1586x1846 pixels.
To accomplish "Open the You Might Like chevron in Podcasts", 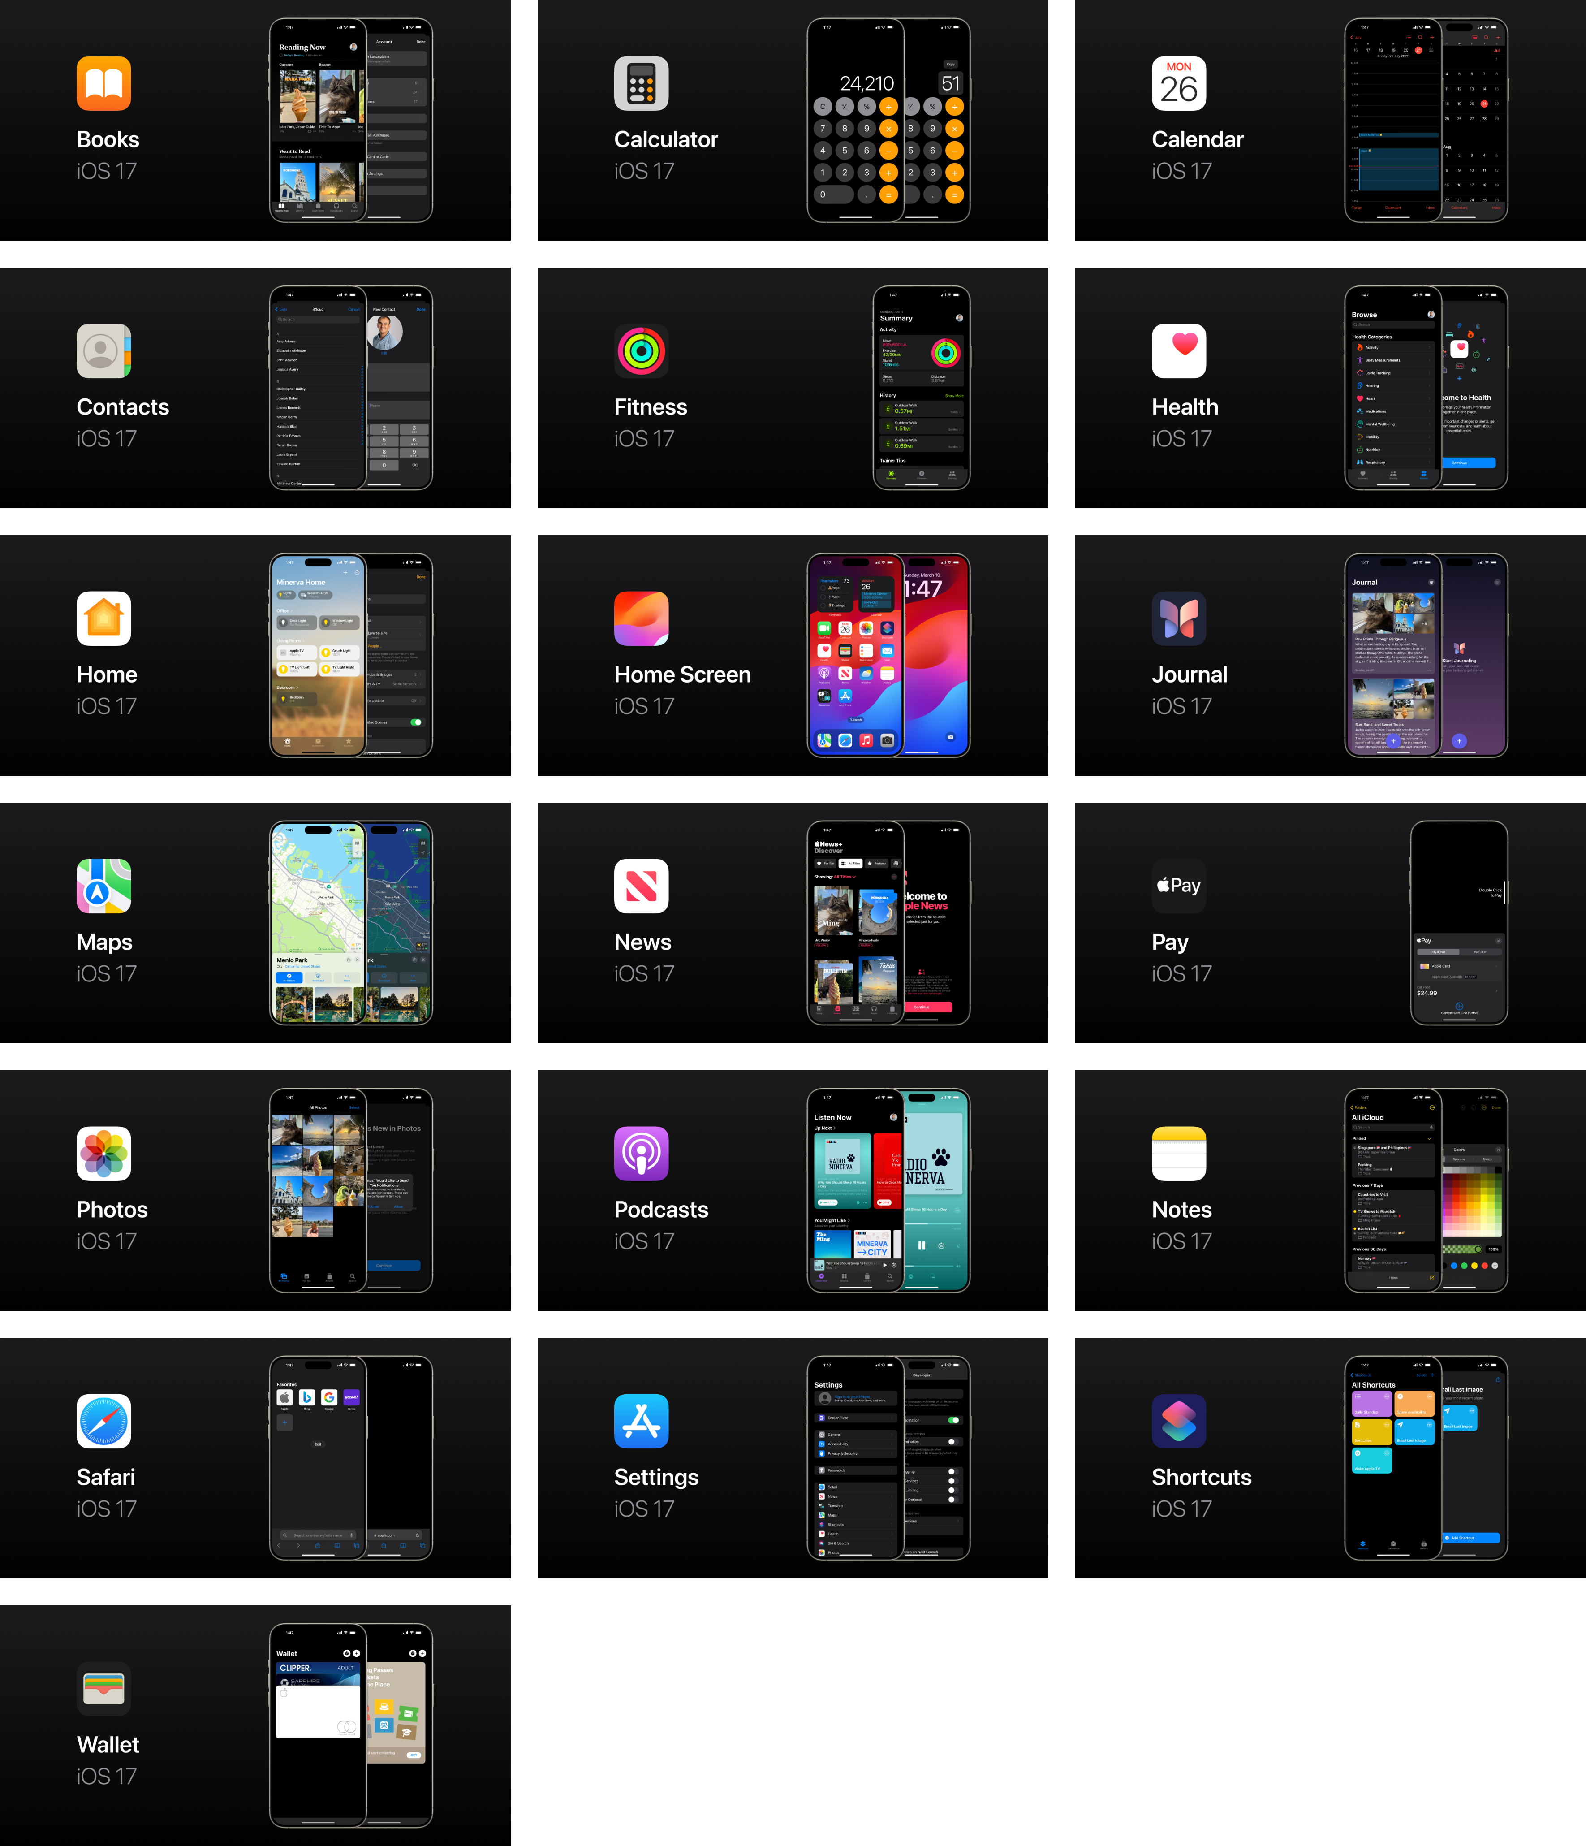I will click(x=849, y=1220).
